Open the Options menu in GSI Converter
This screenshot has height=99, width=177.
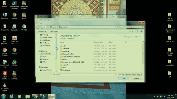pyautogui.click(x=56, y=20)
